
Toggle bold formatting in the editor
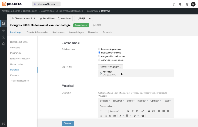128,111
